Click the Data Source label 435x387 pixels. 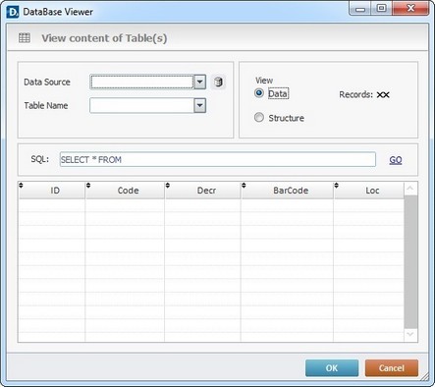(47, 82)
